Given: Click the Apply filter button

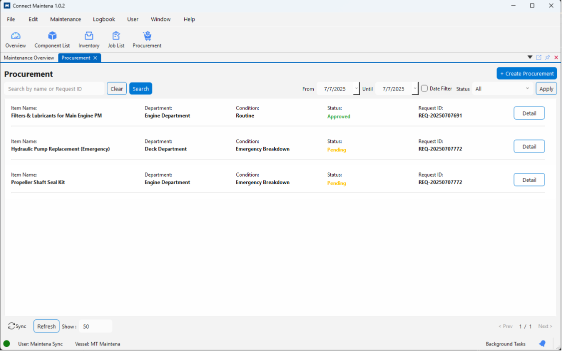Looking at the screenshot, I should pyautogui.click(x=546, y=88).
